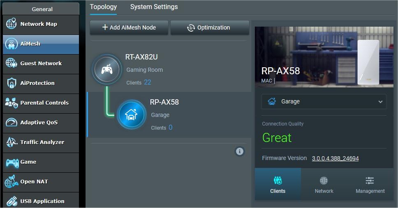Viewport: 398px width, 208px height.
Task: Click the information icon below topology
Action: pos(239,151)
